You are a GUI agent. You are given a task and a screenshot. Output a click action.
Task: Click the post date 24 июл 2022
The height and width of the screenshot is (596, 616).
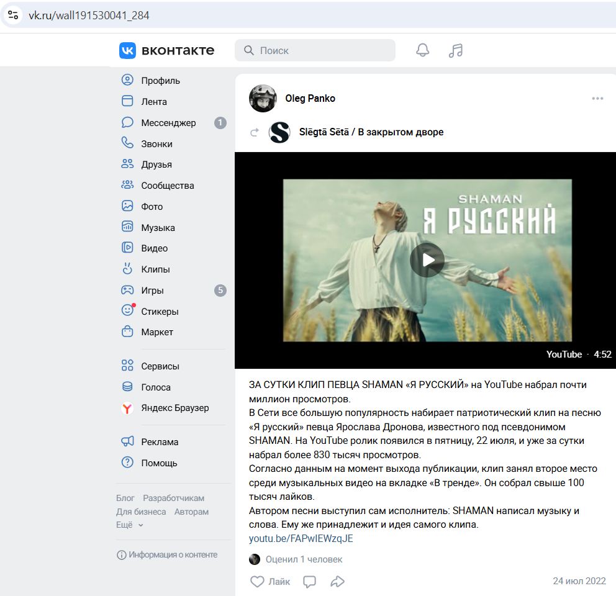579,581
